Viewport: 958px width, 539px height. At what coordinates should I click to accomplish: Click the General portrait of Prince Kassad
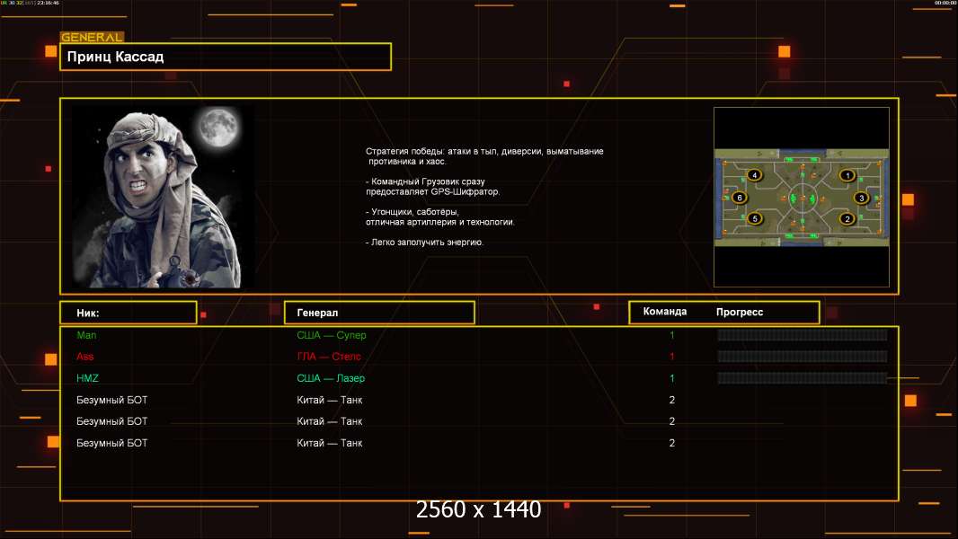click(162, 196)
